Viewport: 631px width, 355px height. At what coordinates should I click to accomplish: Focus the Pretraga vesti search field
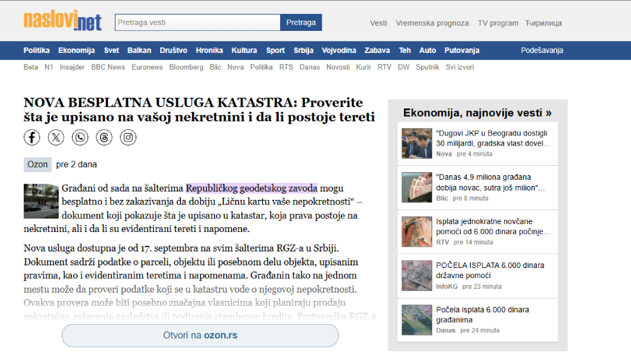click(198, 23)
